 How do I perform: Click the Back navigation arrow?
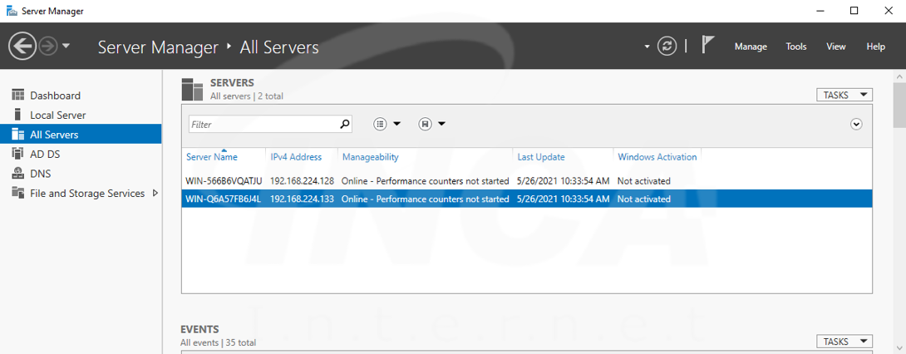pos(22,47)
